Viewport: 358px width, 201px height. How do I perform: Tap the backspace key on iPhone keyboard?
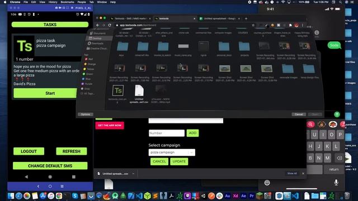(340, 158)
